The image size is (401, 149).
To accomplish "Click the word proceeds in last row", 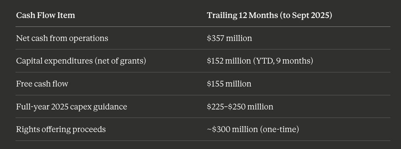I will tap(89, 130).
